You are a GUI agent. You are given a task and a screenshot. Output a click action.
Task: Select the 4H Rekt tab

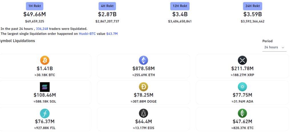[x=107, y=6]
